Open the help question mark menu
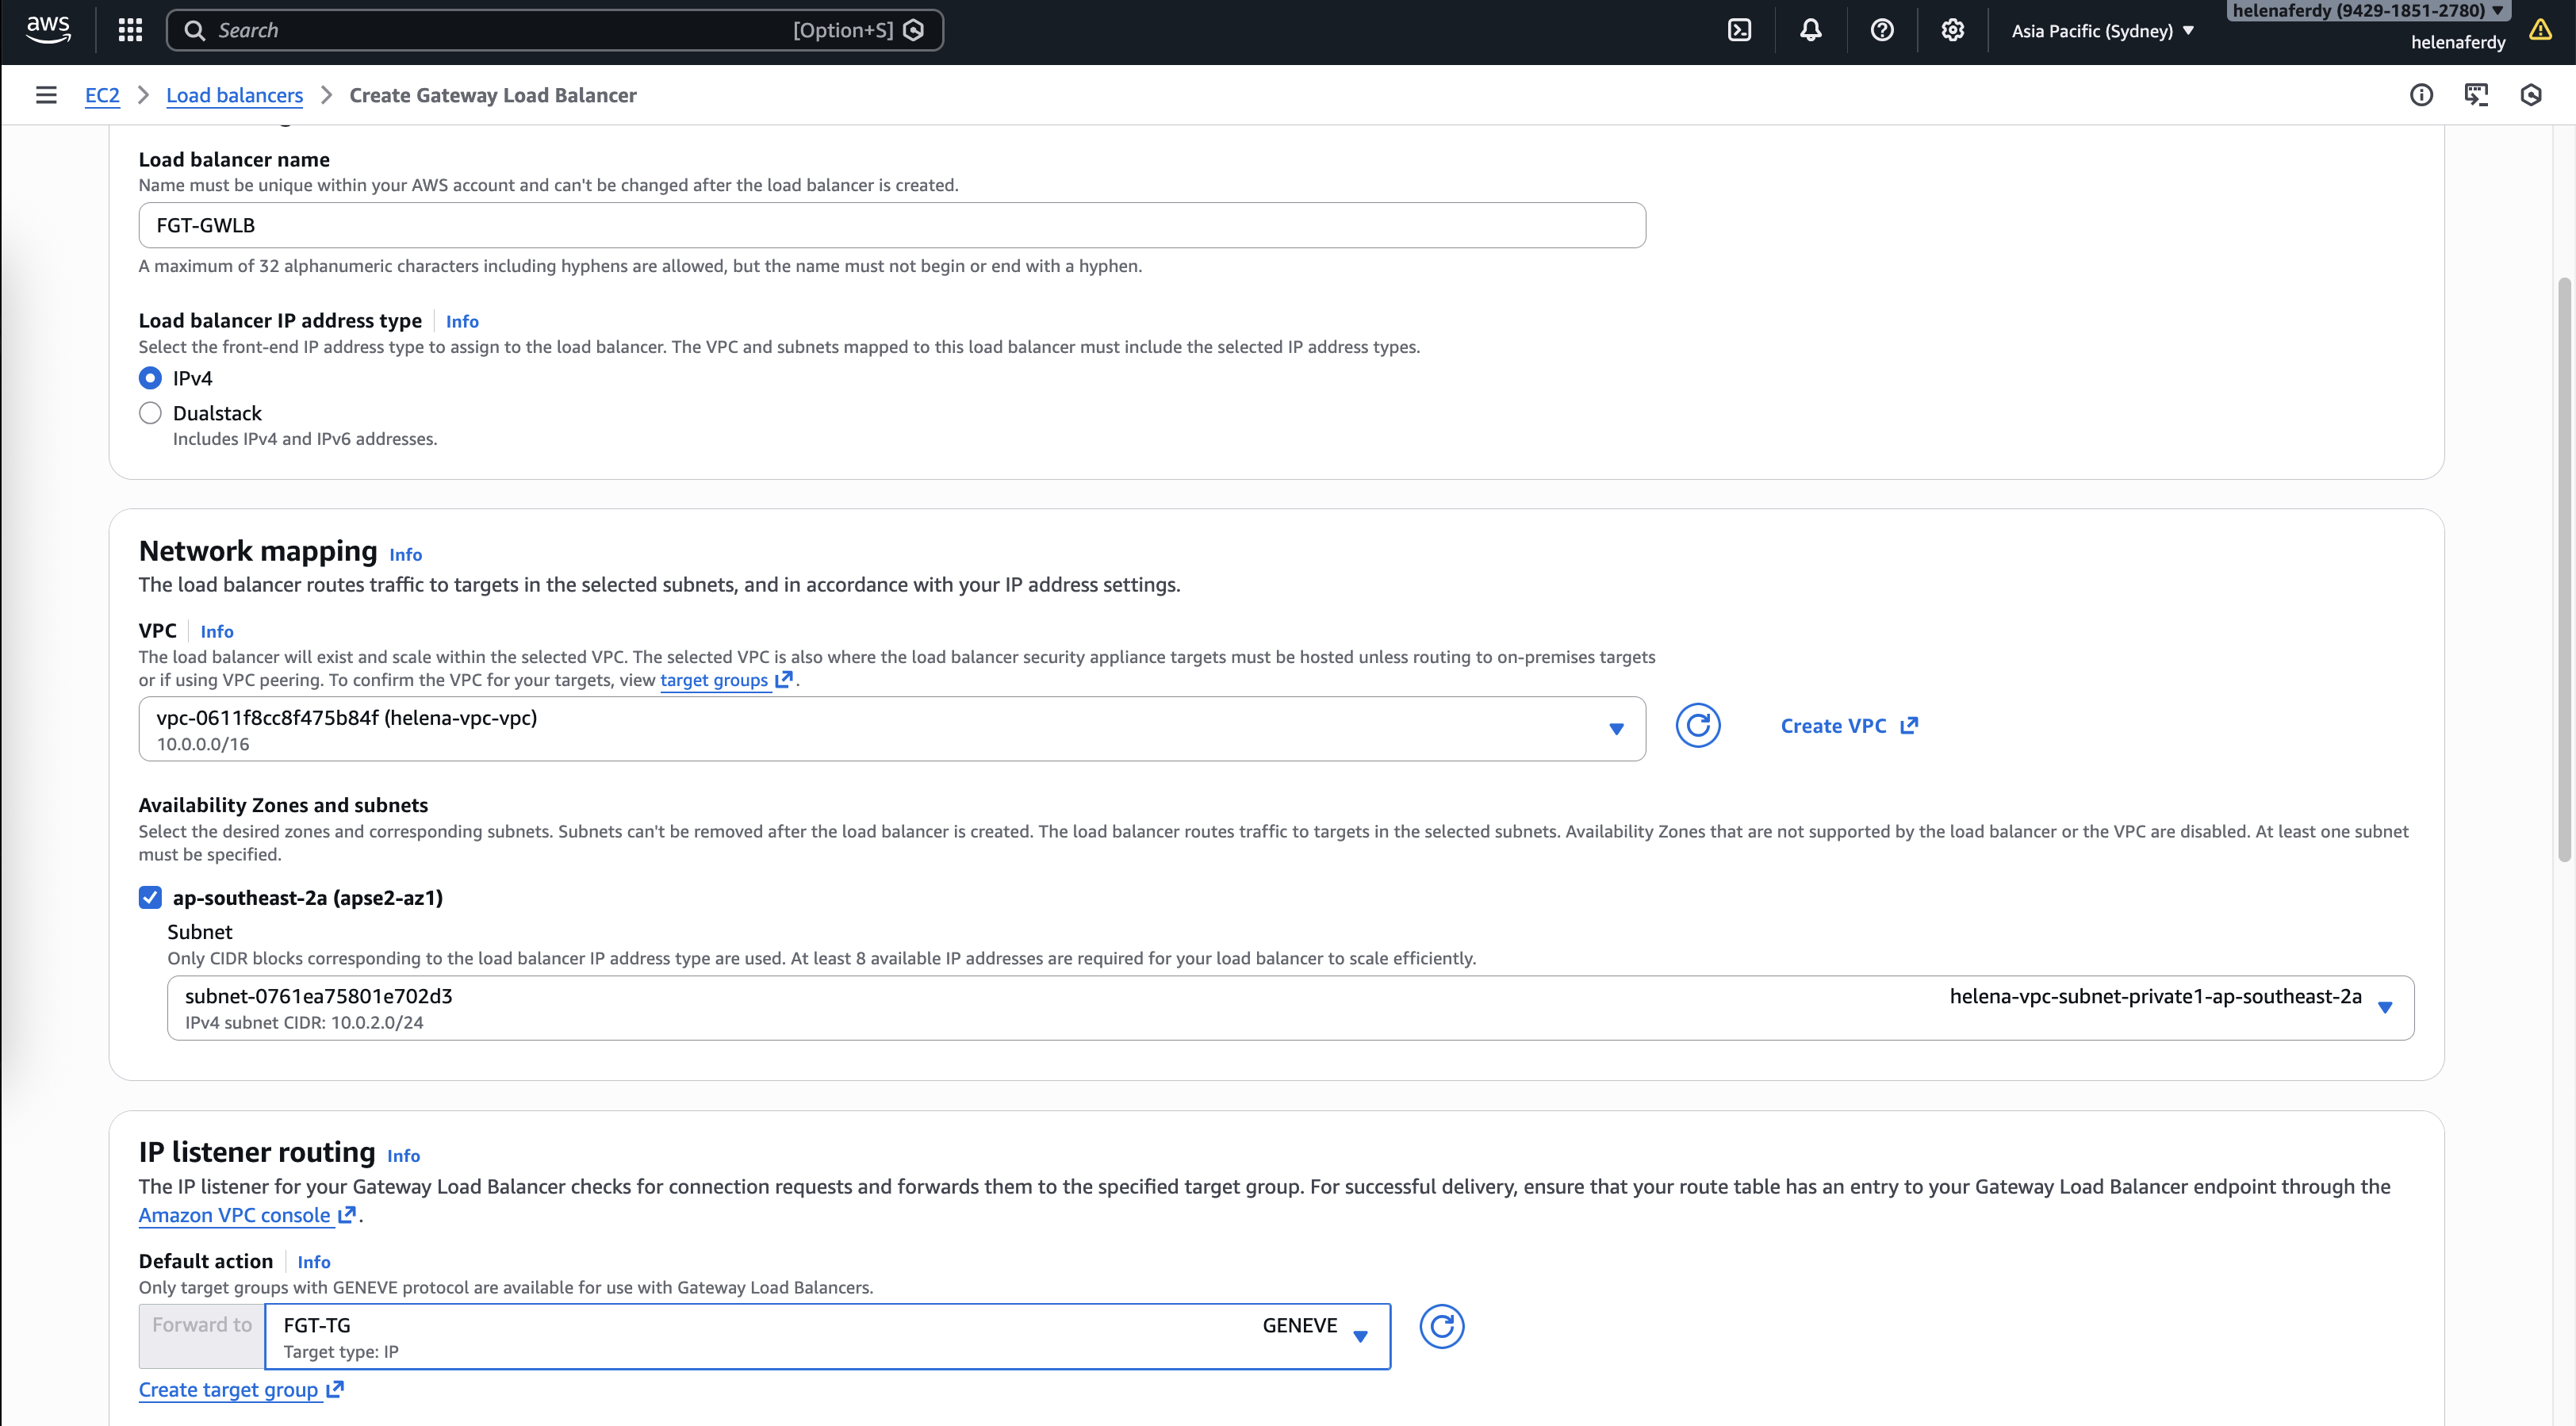 tap(1881, 30)
